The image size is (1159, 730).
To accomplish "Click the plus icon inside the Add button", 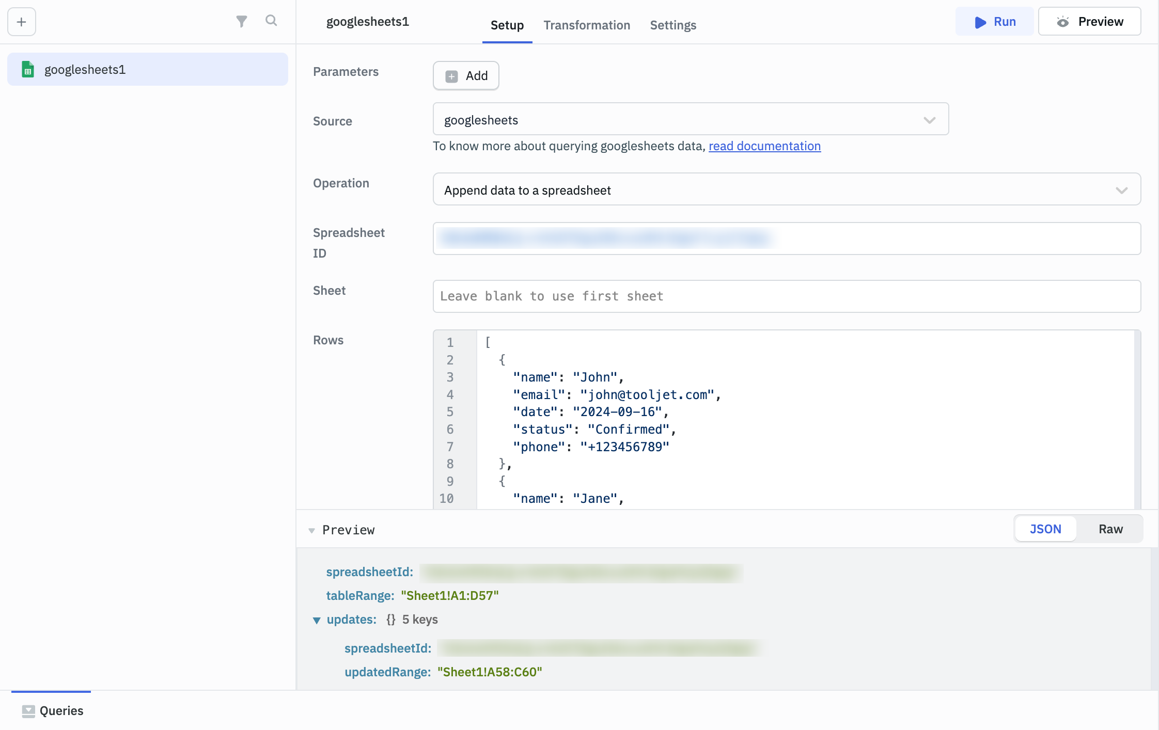I will (x=452, y=75).
